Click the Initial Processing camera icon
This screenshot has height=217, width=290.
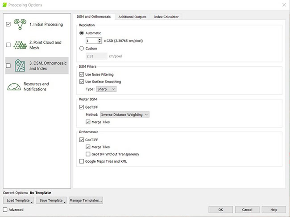[20, 24]
